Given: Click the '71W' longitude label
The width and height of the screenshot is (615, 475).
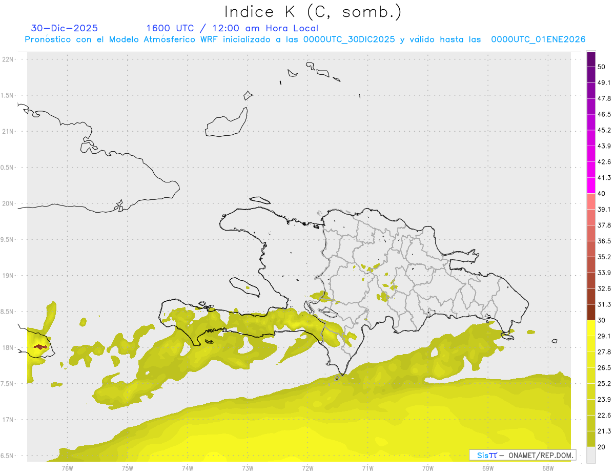Looking at the screenshot, I should (367, 468).
